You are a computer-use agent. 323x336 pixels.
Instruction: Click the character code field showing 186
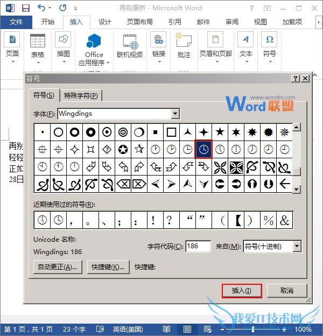tap(198, 246)
